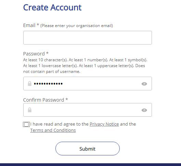181x166 pixels.
Task: Click the password requirements hint text
Action: (x=85, y=66)
